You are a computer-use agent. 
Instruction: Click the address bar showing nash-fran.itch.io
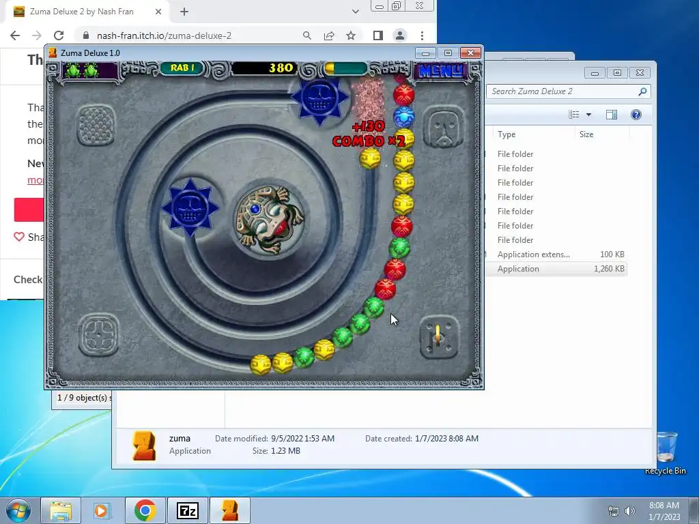click(x=164, y=35)
